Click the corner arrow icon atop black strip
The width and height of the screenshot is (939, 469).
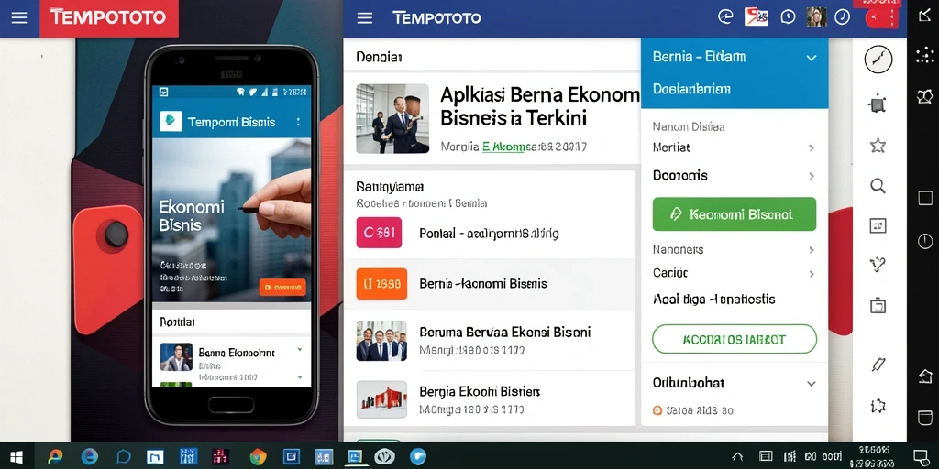coord(924,16)
